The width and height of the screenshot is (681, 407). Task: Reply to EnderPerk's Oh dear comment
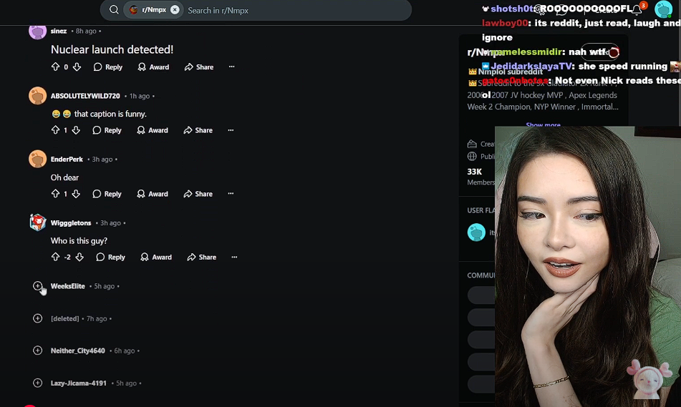pyautogui.click(x=107, y=194)
